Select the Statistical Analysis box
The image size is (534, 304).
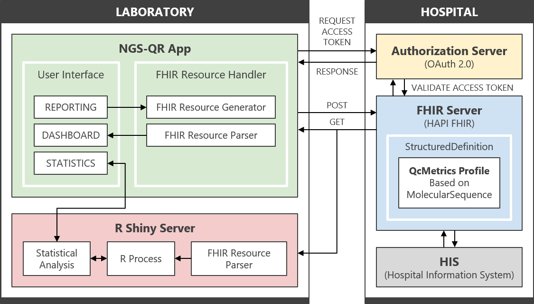pyautogui.click(x=56, y=259)
